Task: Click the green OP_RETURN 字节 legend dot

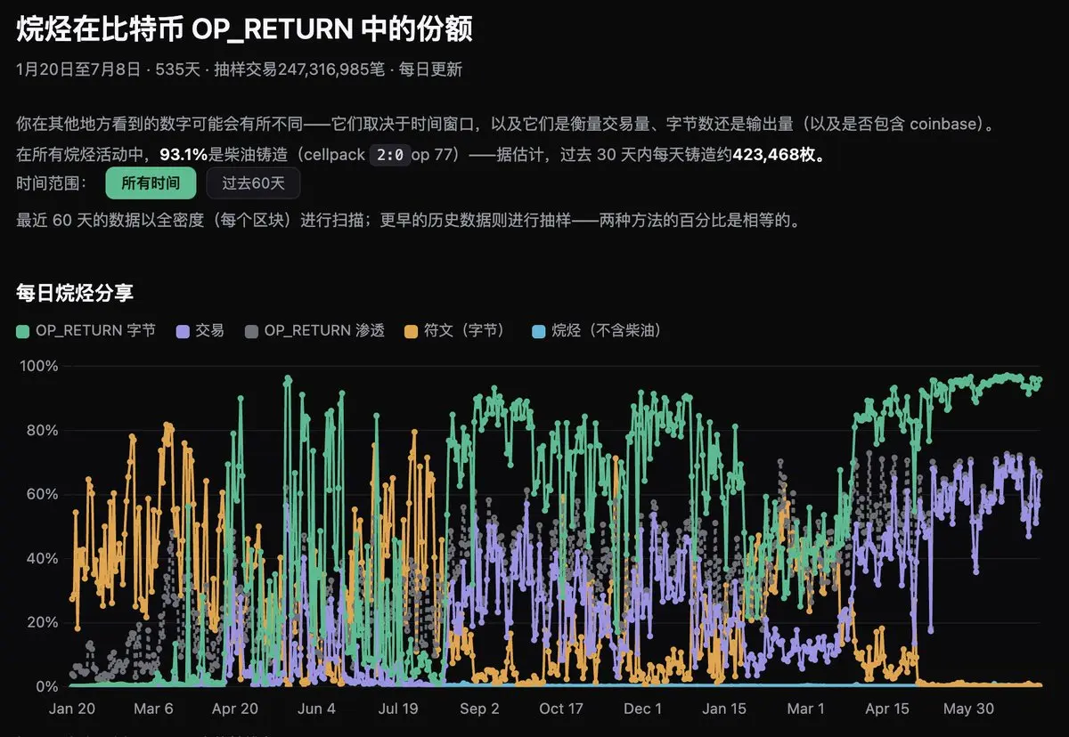Action: (x=23, y=331)
